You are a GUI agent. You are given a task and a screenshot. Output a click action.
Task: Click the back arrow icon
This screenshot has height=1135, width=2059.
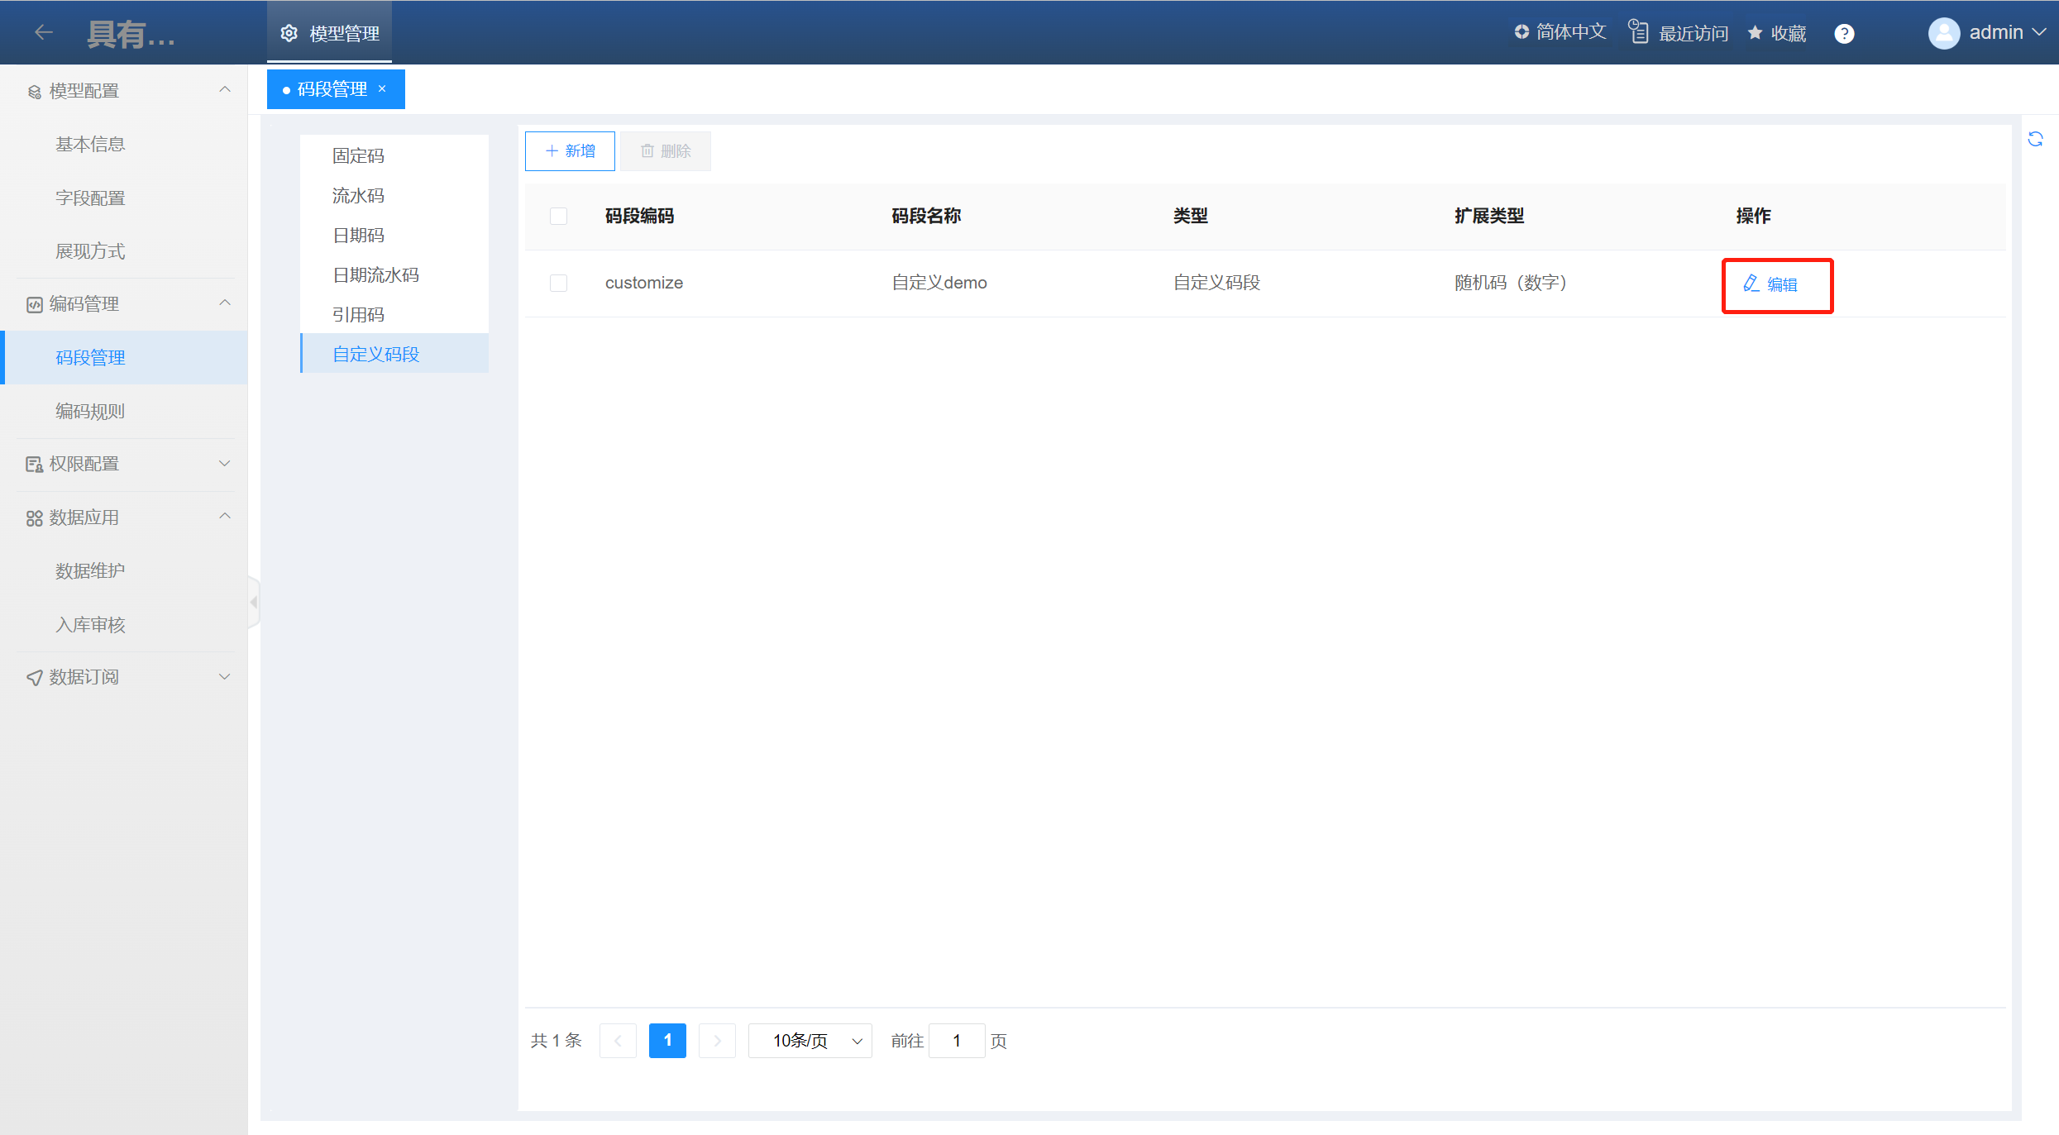tap(44, 32)
